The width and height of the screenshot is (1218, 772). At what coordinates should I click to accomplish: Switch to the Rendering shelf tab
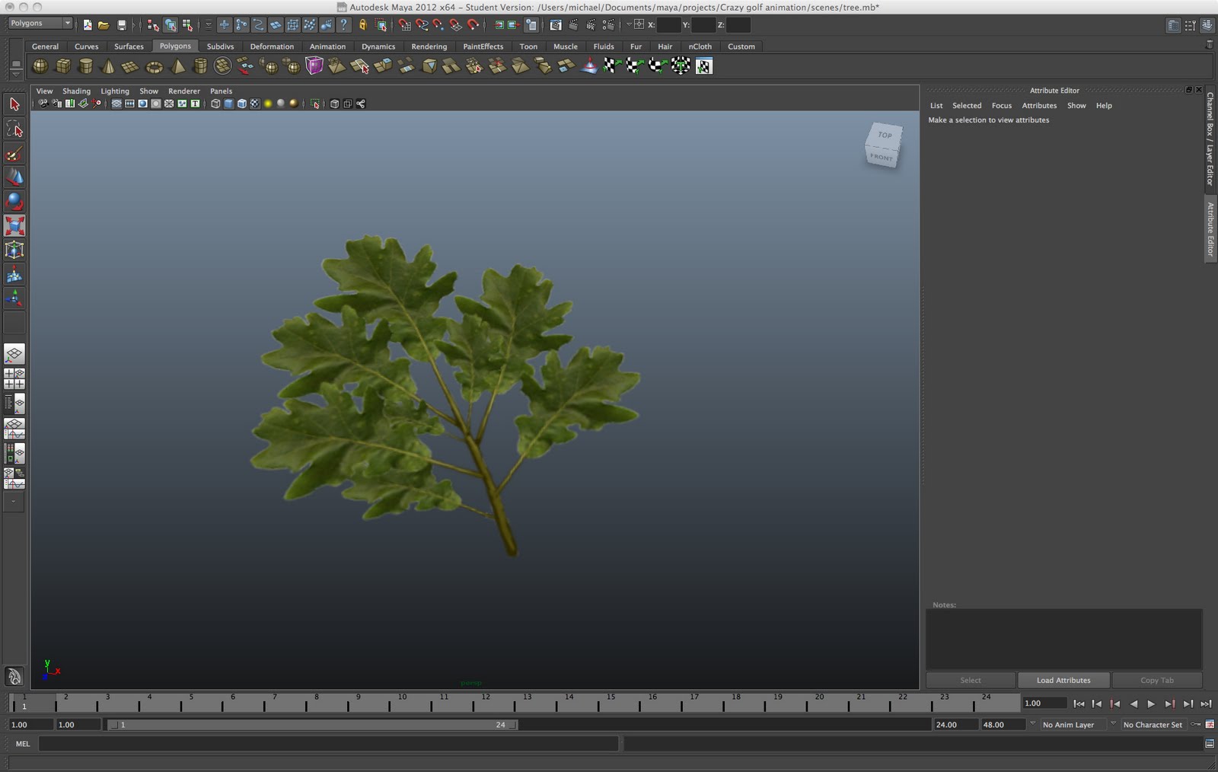[x=429, y=46]
